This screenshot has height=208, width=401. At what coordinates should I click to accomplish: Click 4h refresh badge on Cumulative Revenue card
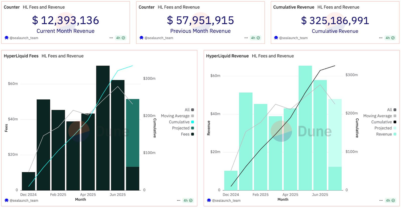390,38
